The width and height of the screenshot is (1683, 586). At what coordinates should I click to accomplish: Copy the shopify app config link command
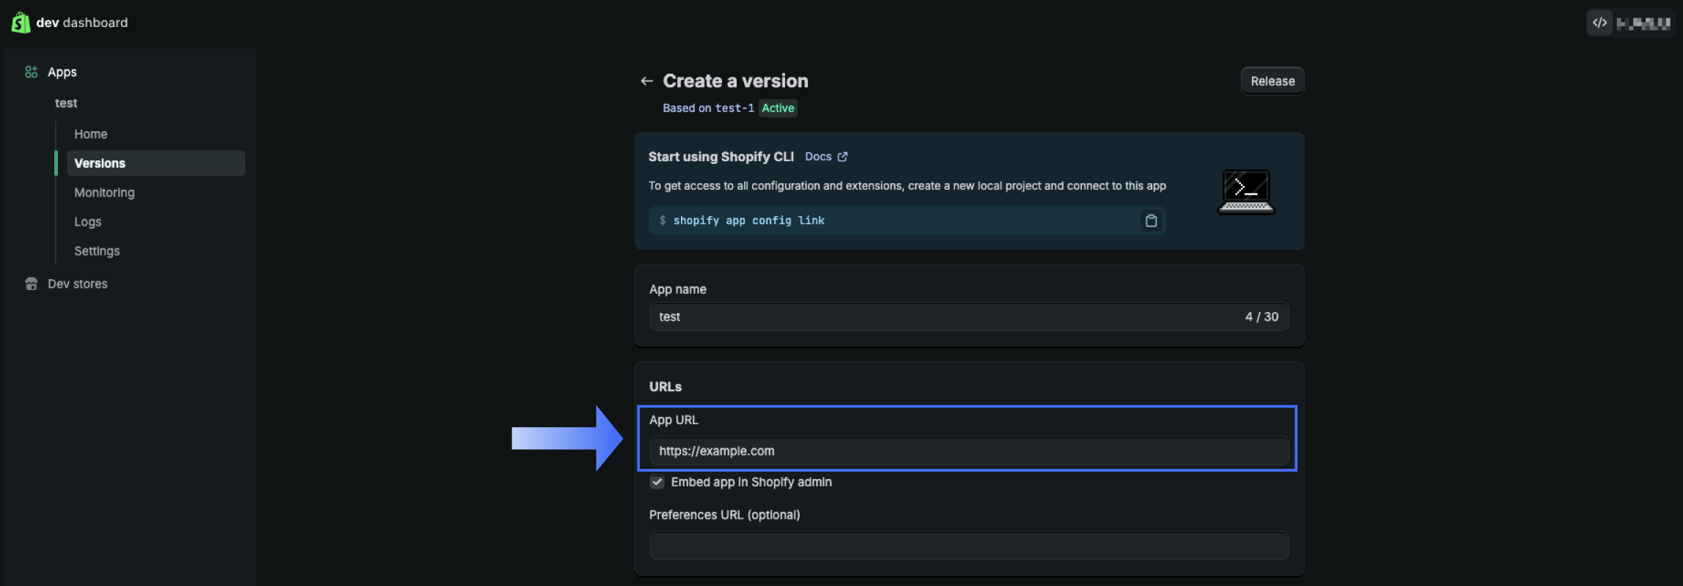[x=1151, y=220]
